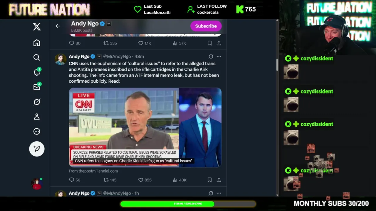Repost icon showing 335

click(106, 43)
